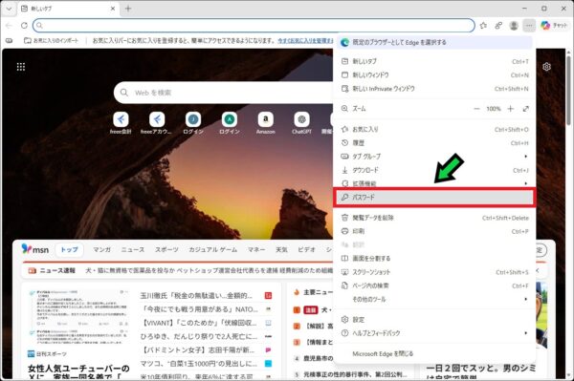Open the tab actions dropdown chevron

[x=9, y=9]
